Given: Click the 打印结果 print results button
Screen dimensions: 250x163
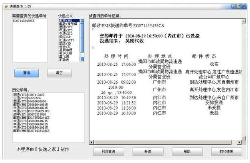Looking at the screenshot, I should tap(226, 152).
